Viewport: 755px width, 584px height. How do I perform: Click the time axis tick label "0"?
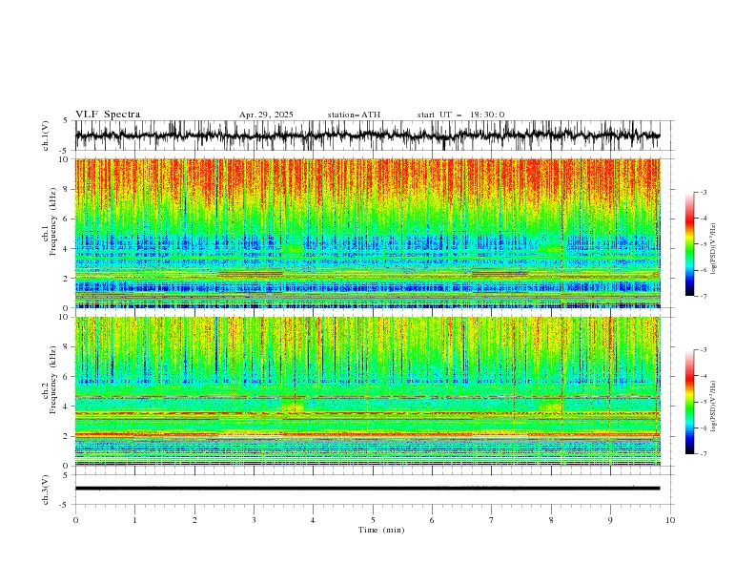click(75, 520)
